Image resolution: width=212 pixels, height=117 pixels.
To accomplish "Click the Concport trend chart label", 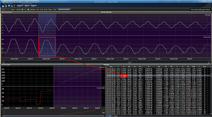I will [101, 88].
